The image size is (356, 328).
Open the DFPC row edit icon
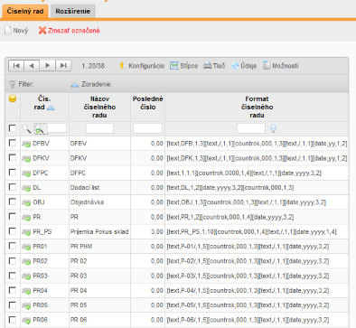[x=26, y=173]
